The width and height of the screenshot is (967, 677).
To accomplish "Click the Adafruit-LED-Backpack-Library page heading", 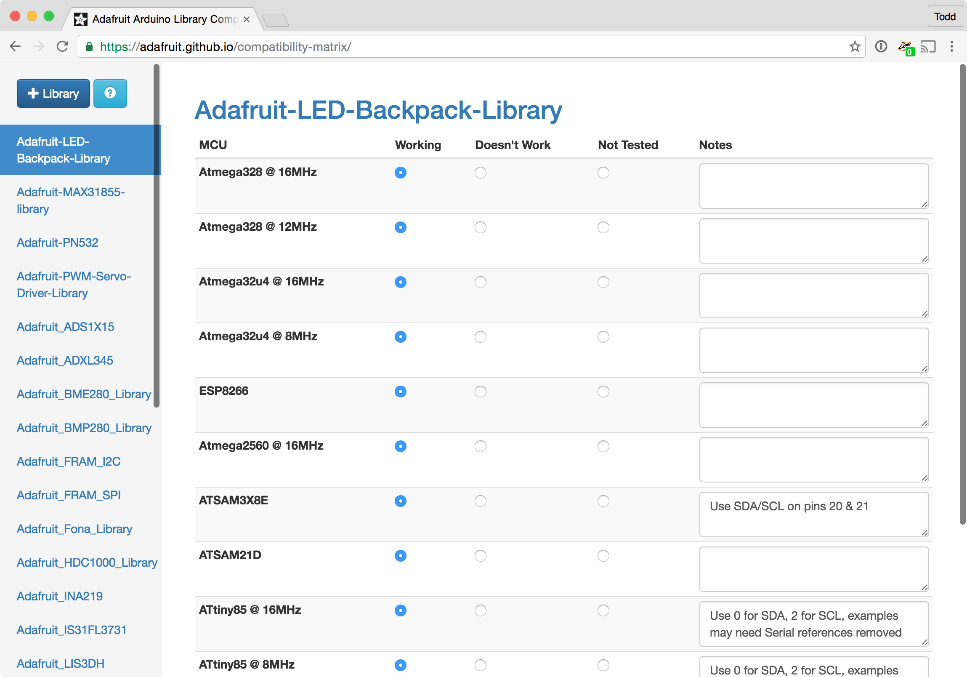I will point(378,110).
